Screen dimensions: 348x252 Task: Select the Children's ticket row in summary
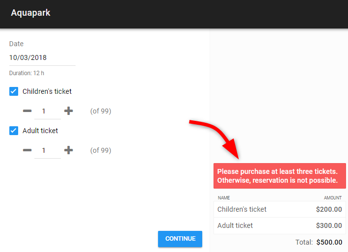click(x=280, y=209)
